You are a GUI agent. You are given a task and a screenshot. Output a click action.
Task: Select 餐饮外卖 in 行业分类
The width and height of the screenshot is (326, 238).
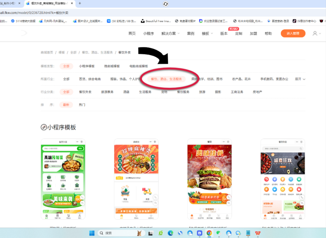click(x=85, y=92)
